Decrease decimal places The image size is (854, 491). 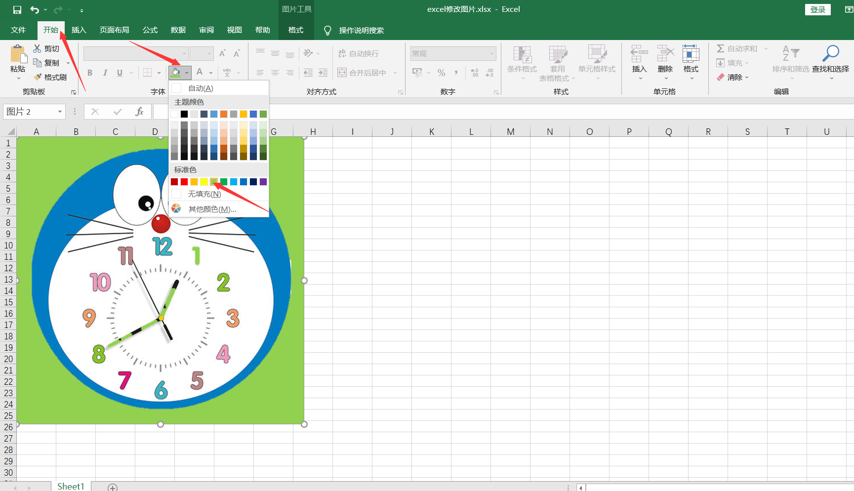coord(489,73)
